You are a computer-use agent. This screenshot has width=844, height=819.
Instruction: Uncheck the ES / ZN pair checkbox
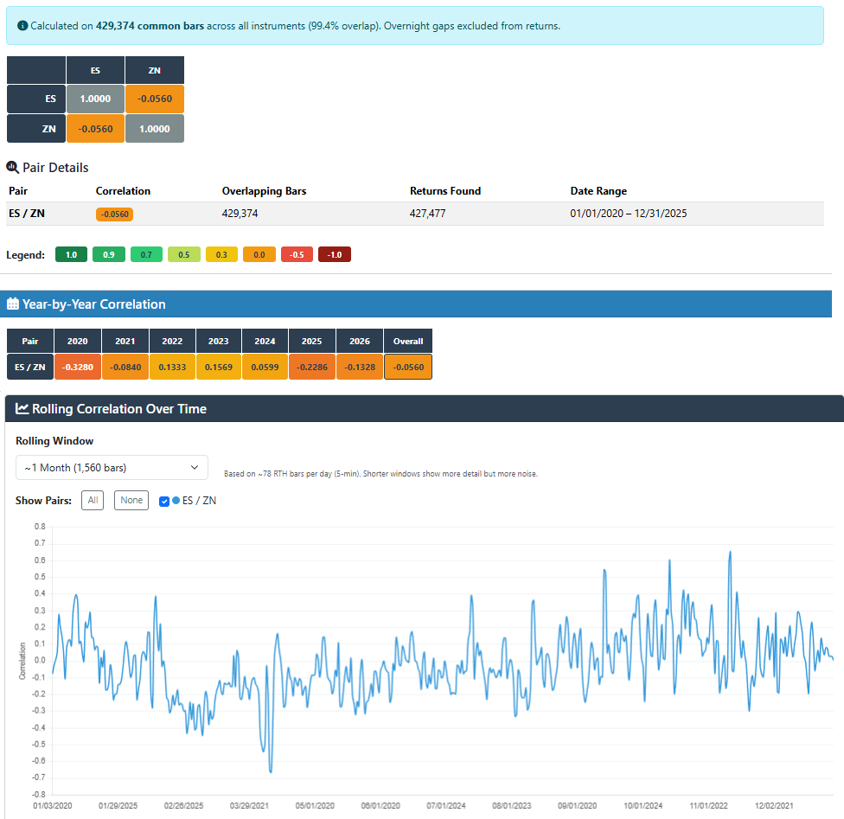164,500
